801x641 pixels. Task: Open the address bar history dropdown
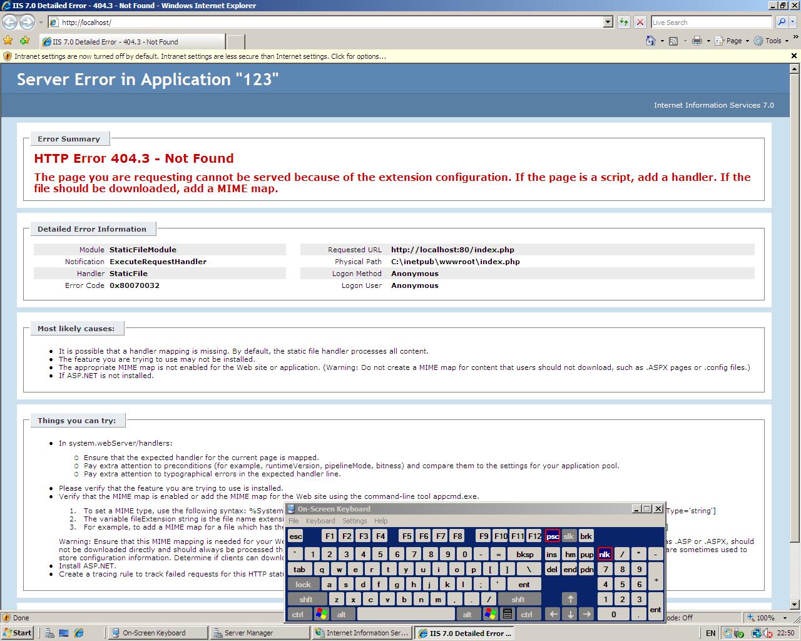608,22
